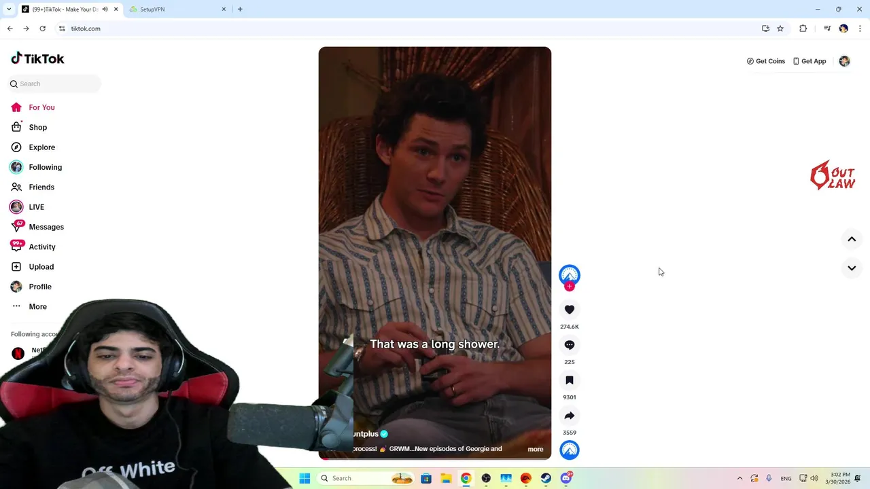Open the creator's avatar beside the video
870x489 pixels.
pos(570,274)
